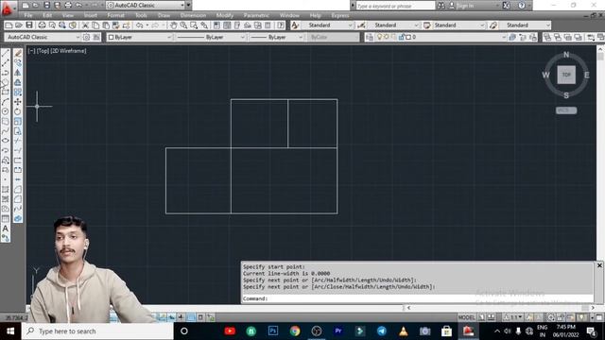
Task: Open the Dimension menu
Action: [193, 15]
